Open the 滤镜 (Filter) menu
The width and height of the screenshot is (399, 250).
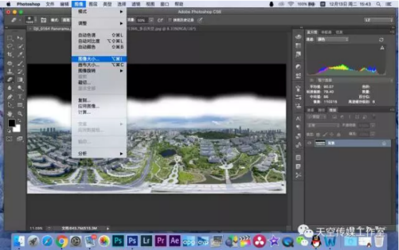tap(136, 3)
